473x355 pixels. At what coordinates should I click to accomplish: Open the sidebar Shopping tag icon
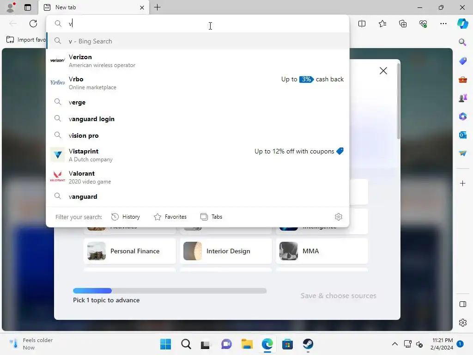[462, 61]
